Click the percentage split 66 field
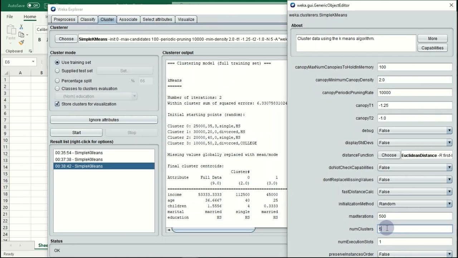Image resolution: width=458 pixels, height=258 pixels. [146, 81]
